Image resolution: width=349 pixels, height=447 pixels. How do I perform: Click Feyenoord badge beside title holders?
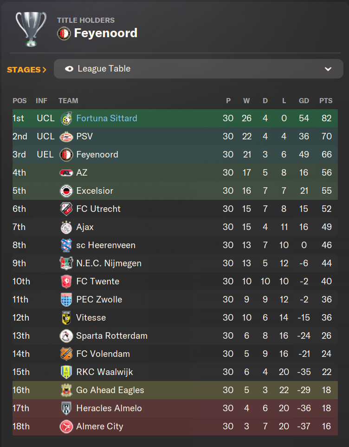[x=64, y=33]
